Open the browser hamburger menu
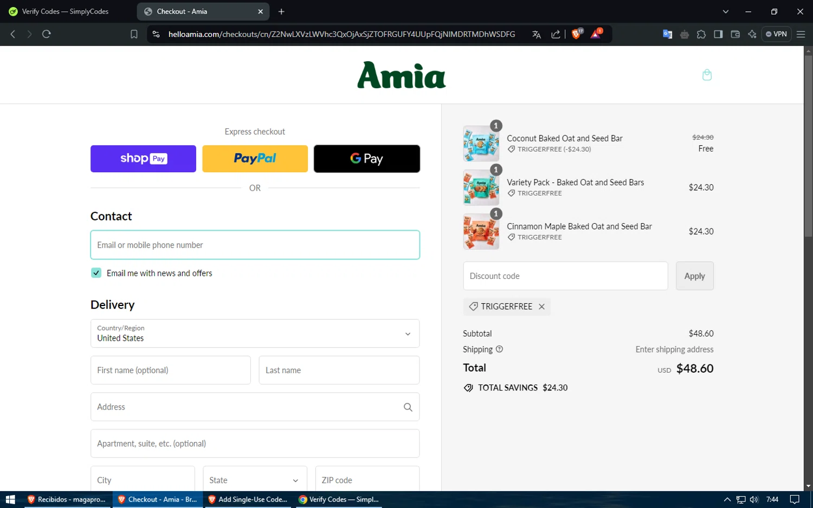Image resolution: width=813 pixels, height=508 pixels. click(801, 34)
